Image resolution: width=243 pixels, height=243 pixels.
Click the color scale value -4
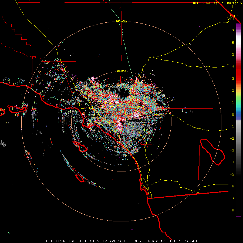point(232,162)
